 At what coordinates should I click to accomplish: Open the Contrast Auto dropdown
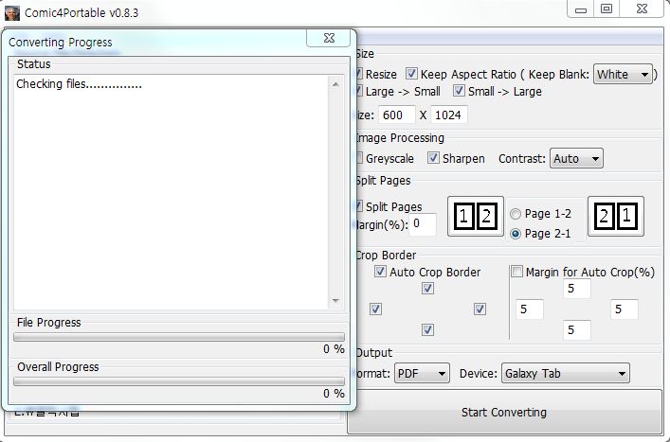coord(576,159)
